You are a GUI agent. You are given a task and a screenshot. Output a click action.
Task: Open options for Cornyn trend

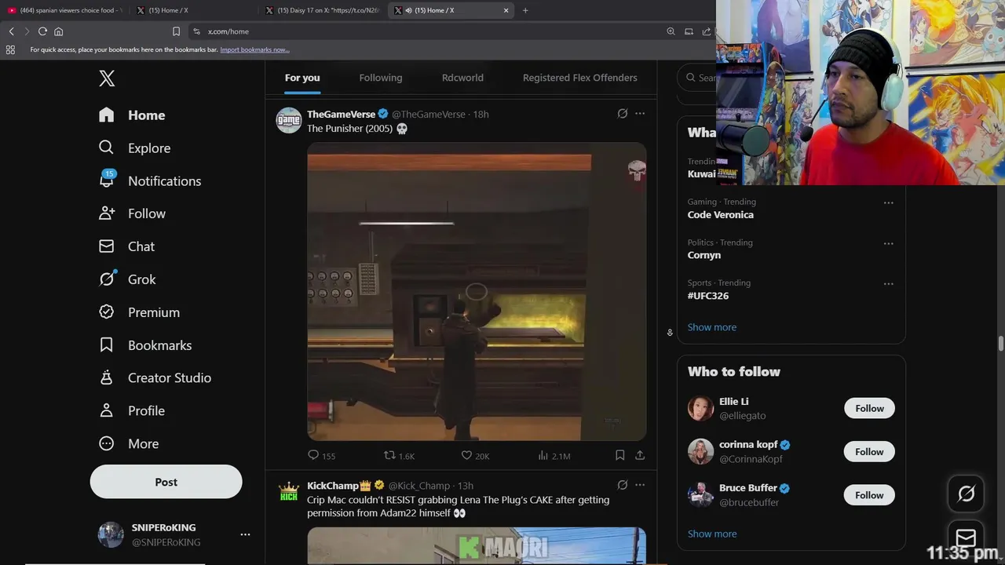[889, 243]
